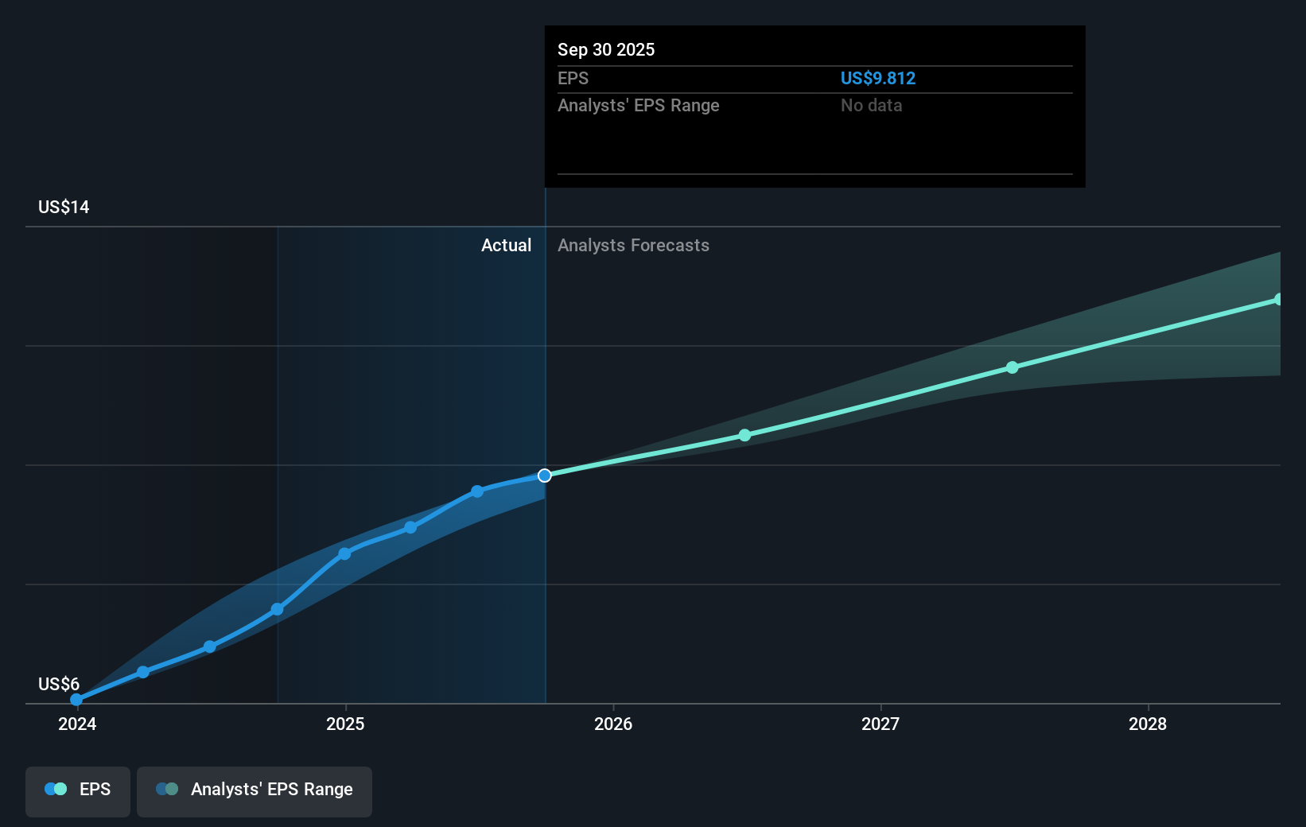Viewport: 1306px width, 827px height.
Task: Click the Sep 30 2025 tooltip header
Action: click(606, 50)
